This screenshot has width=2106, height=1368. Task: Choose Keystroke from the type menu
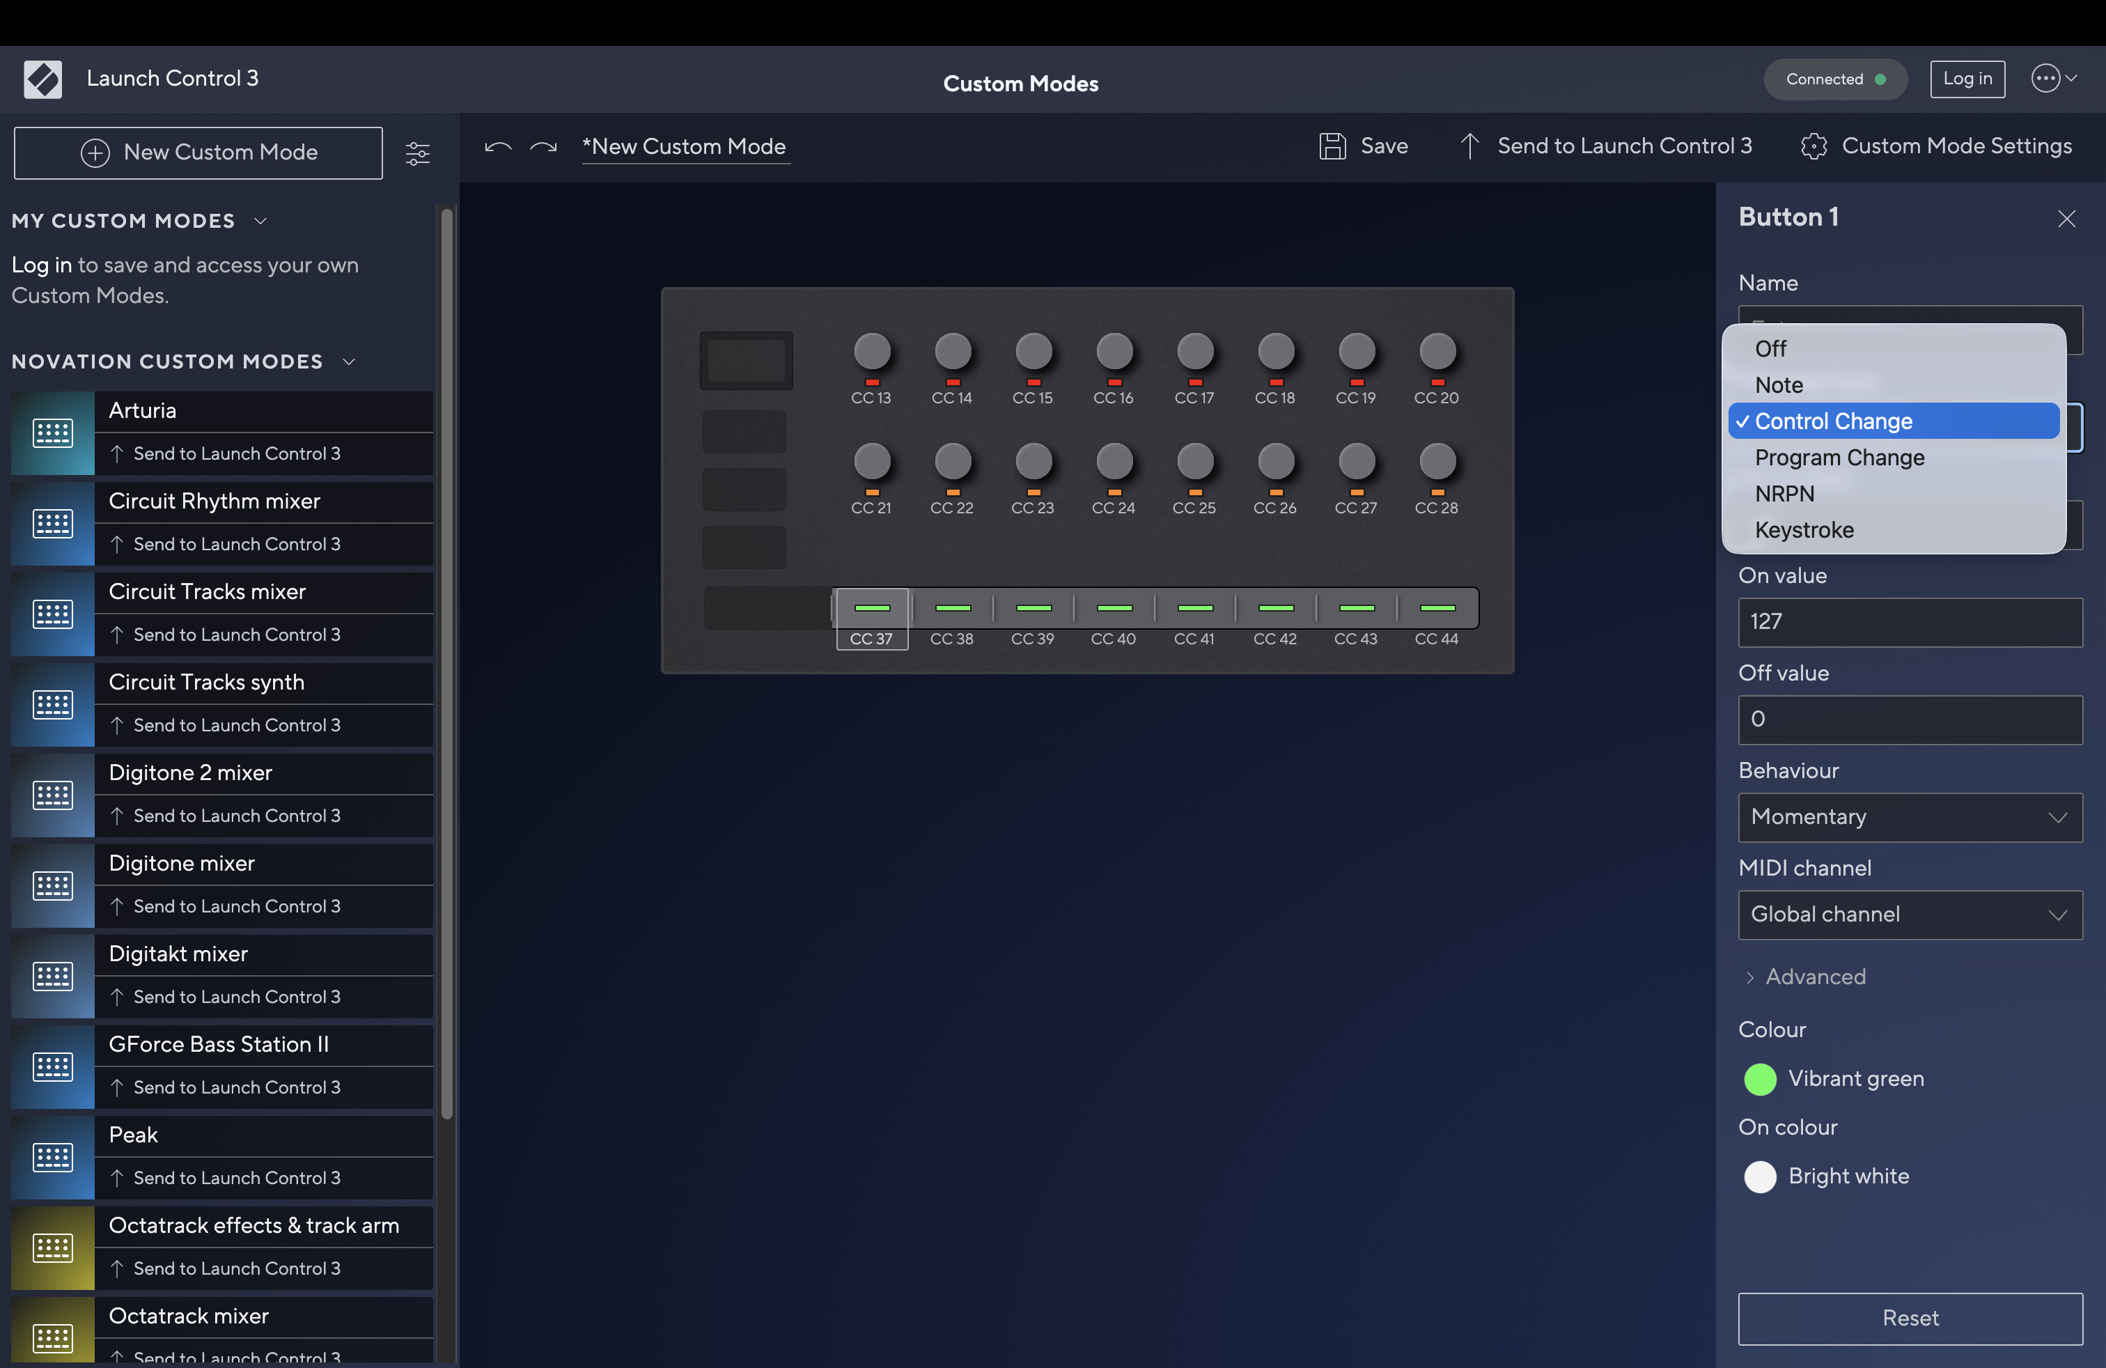(x=1893, y=530)
